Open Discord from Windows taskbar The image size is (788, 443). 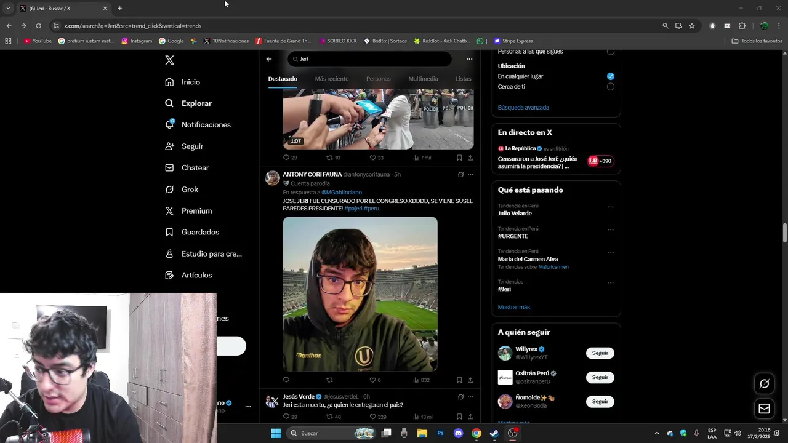458,433
